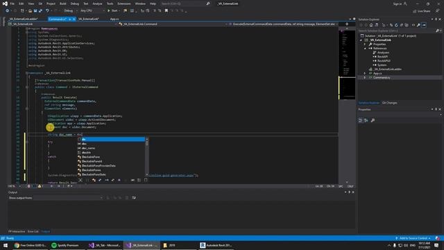Screen dimensions: 444x250
Task: Collapse the References node in Solution Explorer
Action: (365, 49)
